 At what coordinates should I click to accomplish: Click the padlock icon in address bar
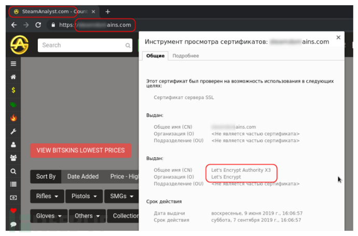coord(53,25)
